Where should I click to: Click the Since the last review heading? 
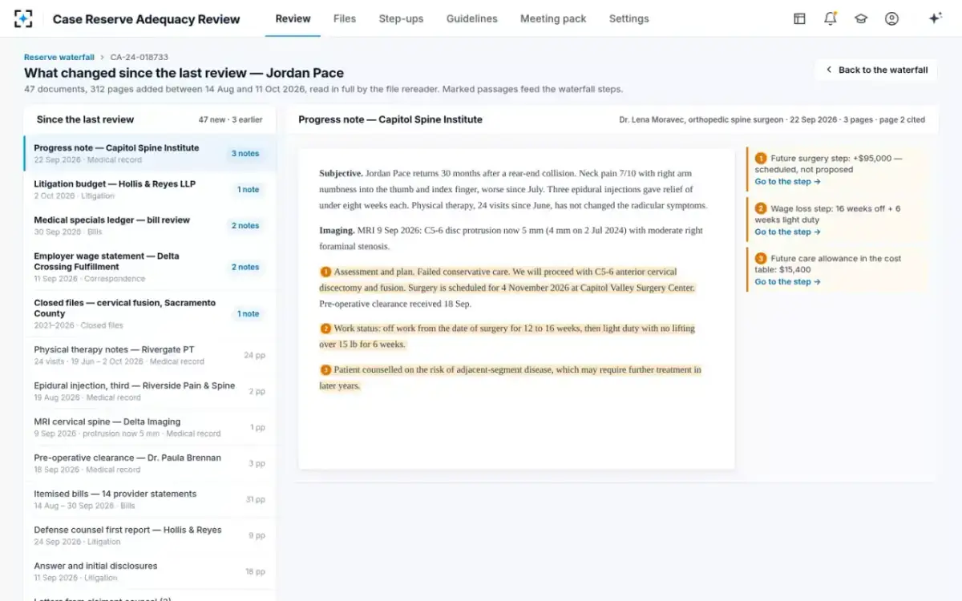click(85, 119)
